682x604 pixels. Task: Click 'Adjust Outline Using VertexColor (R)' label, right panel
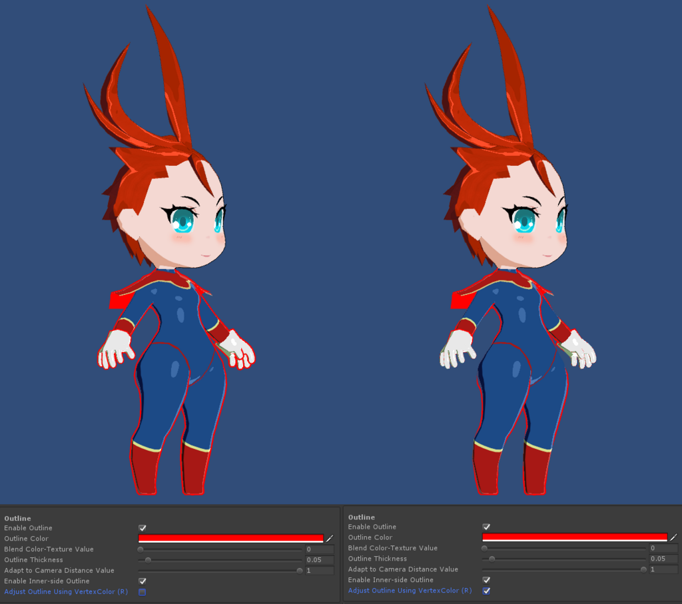pos(410,591)
